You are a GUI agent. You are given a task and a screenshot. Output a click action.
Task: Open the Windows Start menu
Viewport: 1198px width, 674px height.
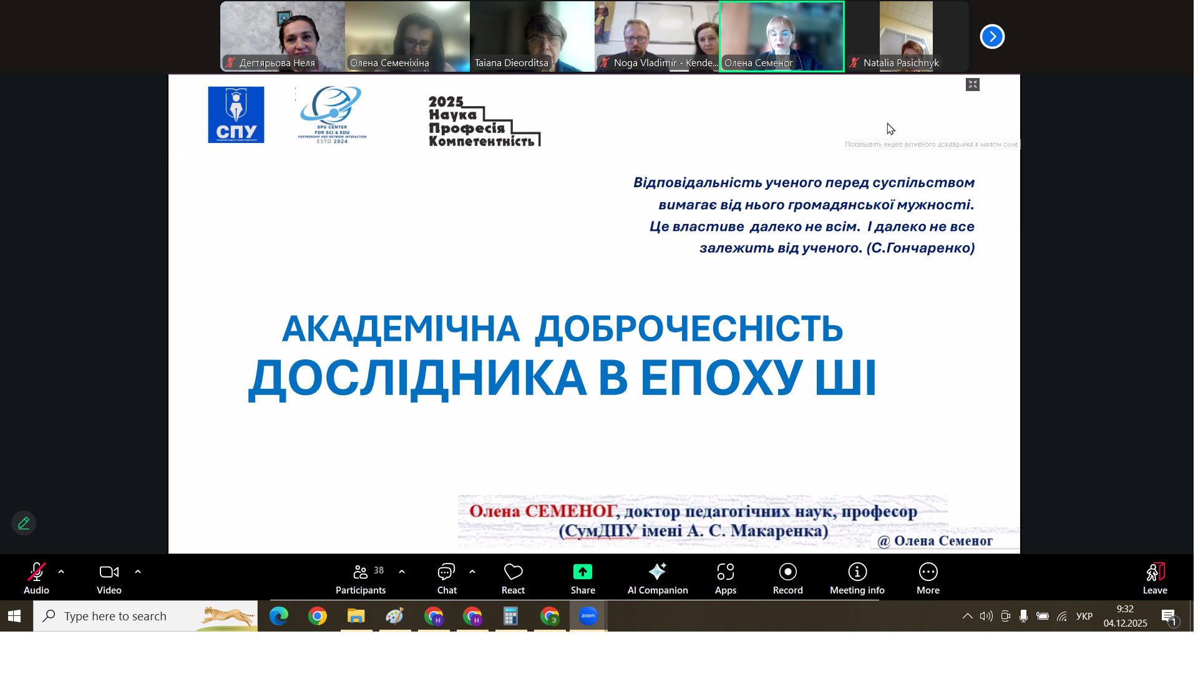(14, 616)
